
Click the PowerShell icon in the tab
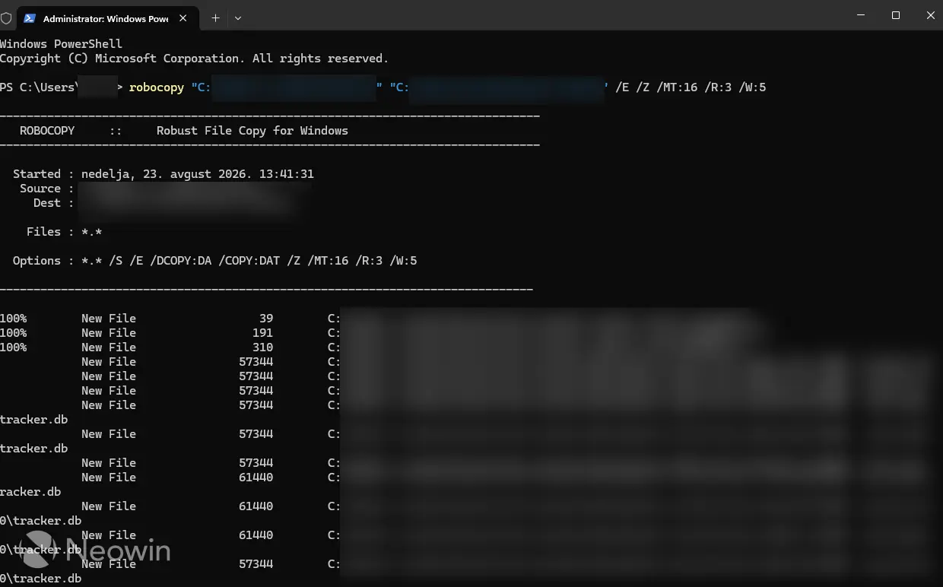tap(29, 18)
